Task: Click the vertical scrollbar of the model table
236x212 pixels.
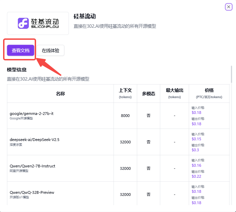Action: (231, 74)
